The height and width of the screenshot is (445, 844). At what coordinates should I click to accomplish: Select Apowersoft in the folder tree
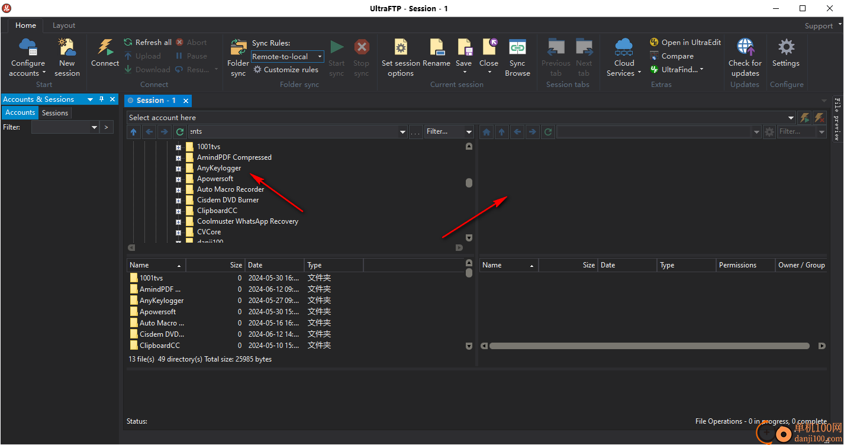215,179
